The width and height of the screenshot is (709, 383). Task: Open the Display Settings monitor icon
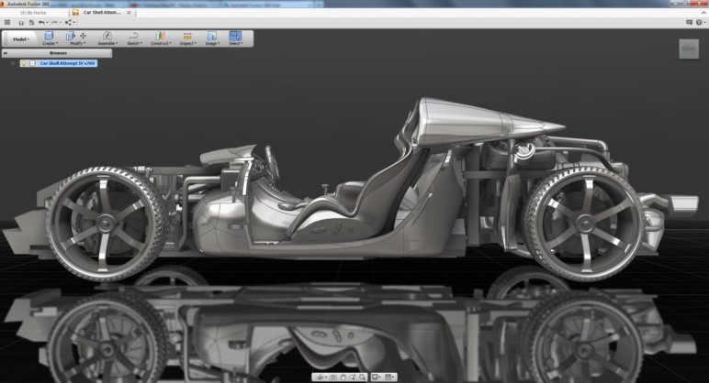[x=375, y=378]
